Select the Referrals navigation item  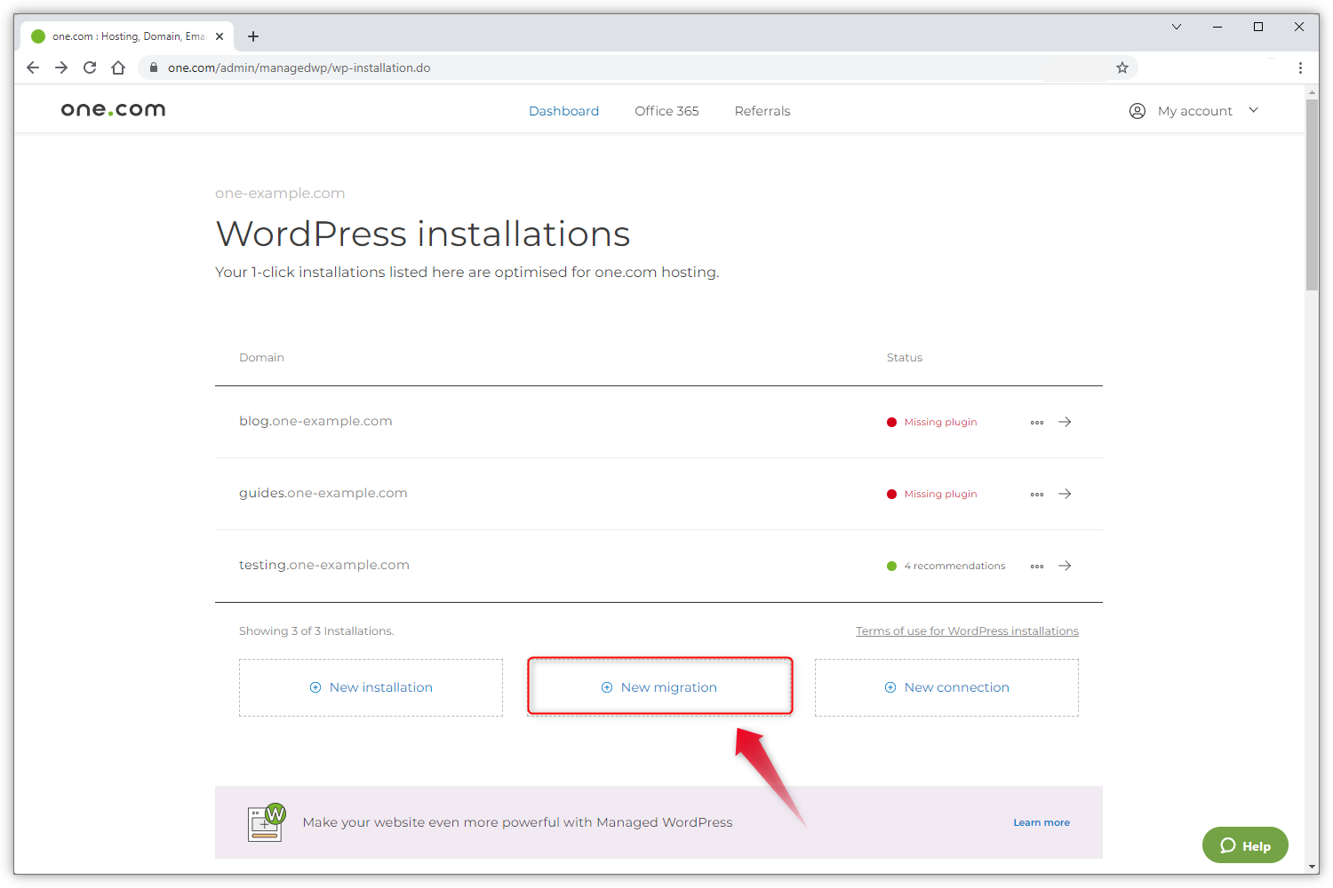762,110
